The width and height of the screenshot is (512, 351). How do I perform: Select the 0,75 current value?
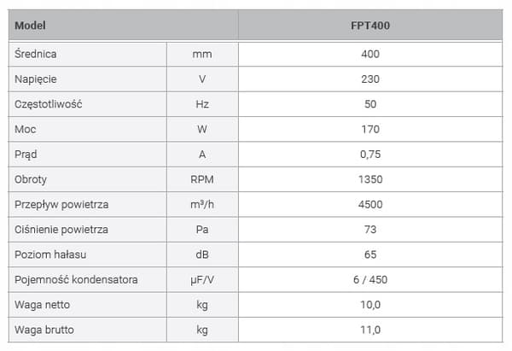[x=370, y=155]
